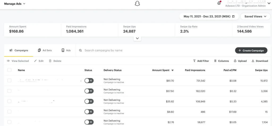Switch to the Ad Sets tab

(45, 50)
